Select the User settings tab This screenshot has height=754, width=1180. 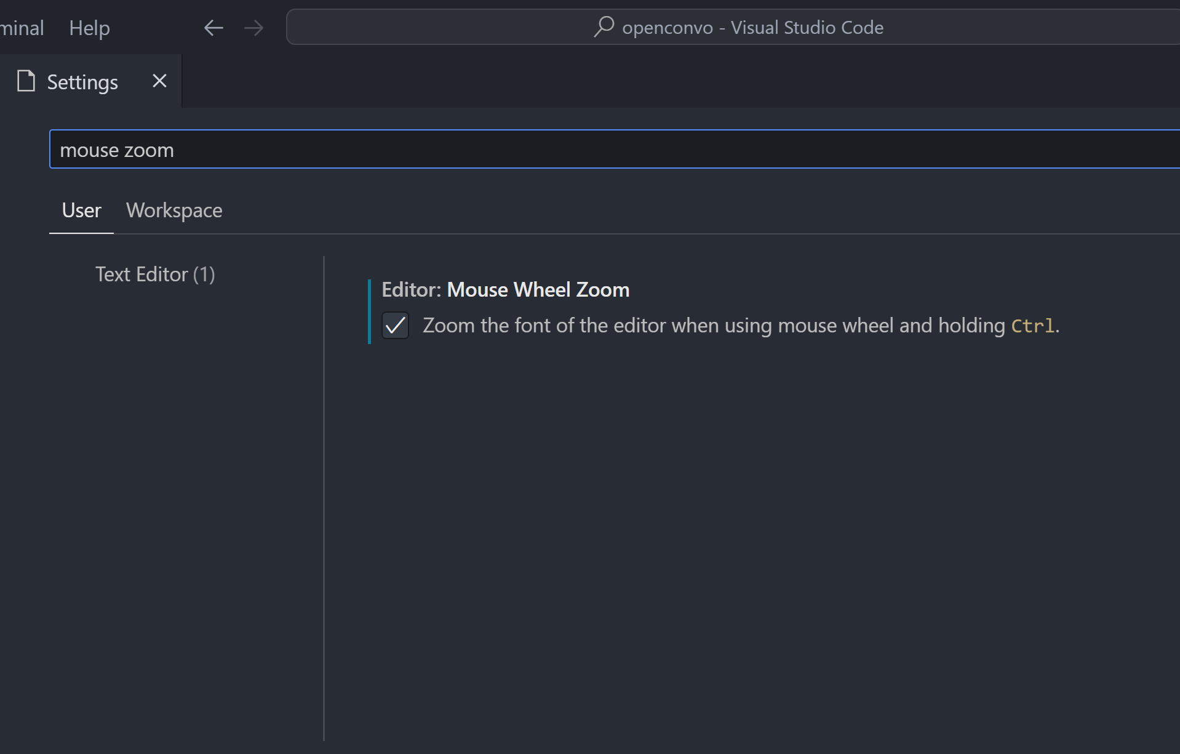tap(81, 211)
